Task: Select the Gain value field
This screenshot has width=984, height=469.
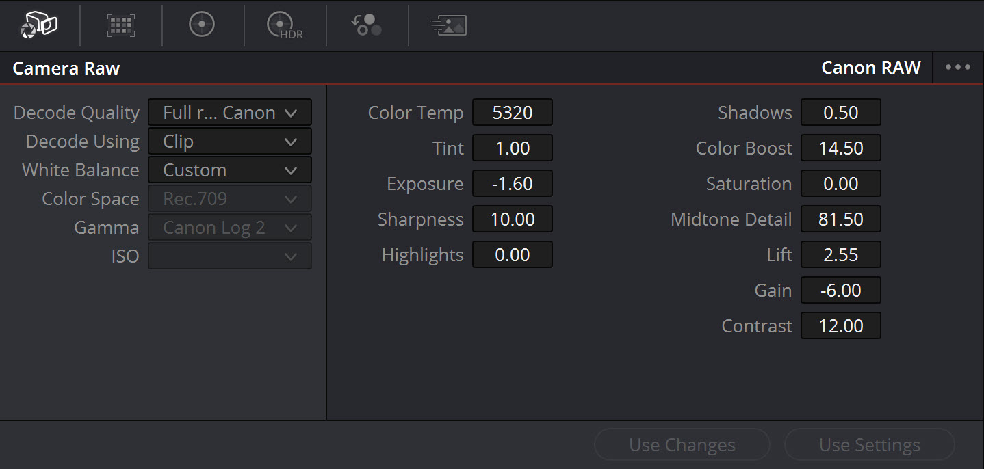Action: tap(840, 290)
